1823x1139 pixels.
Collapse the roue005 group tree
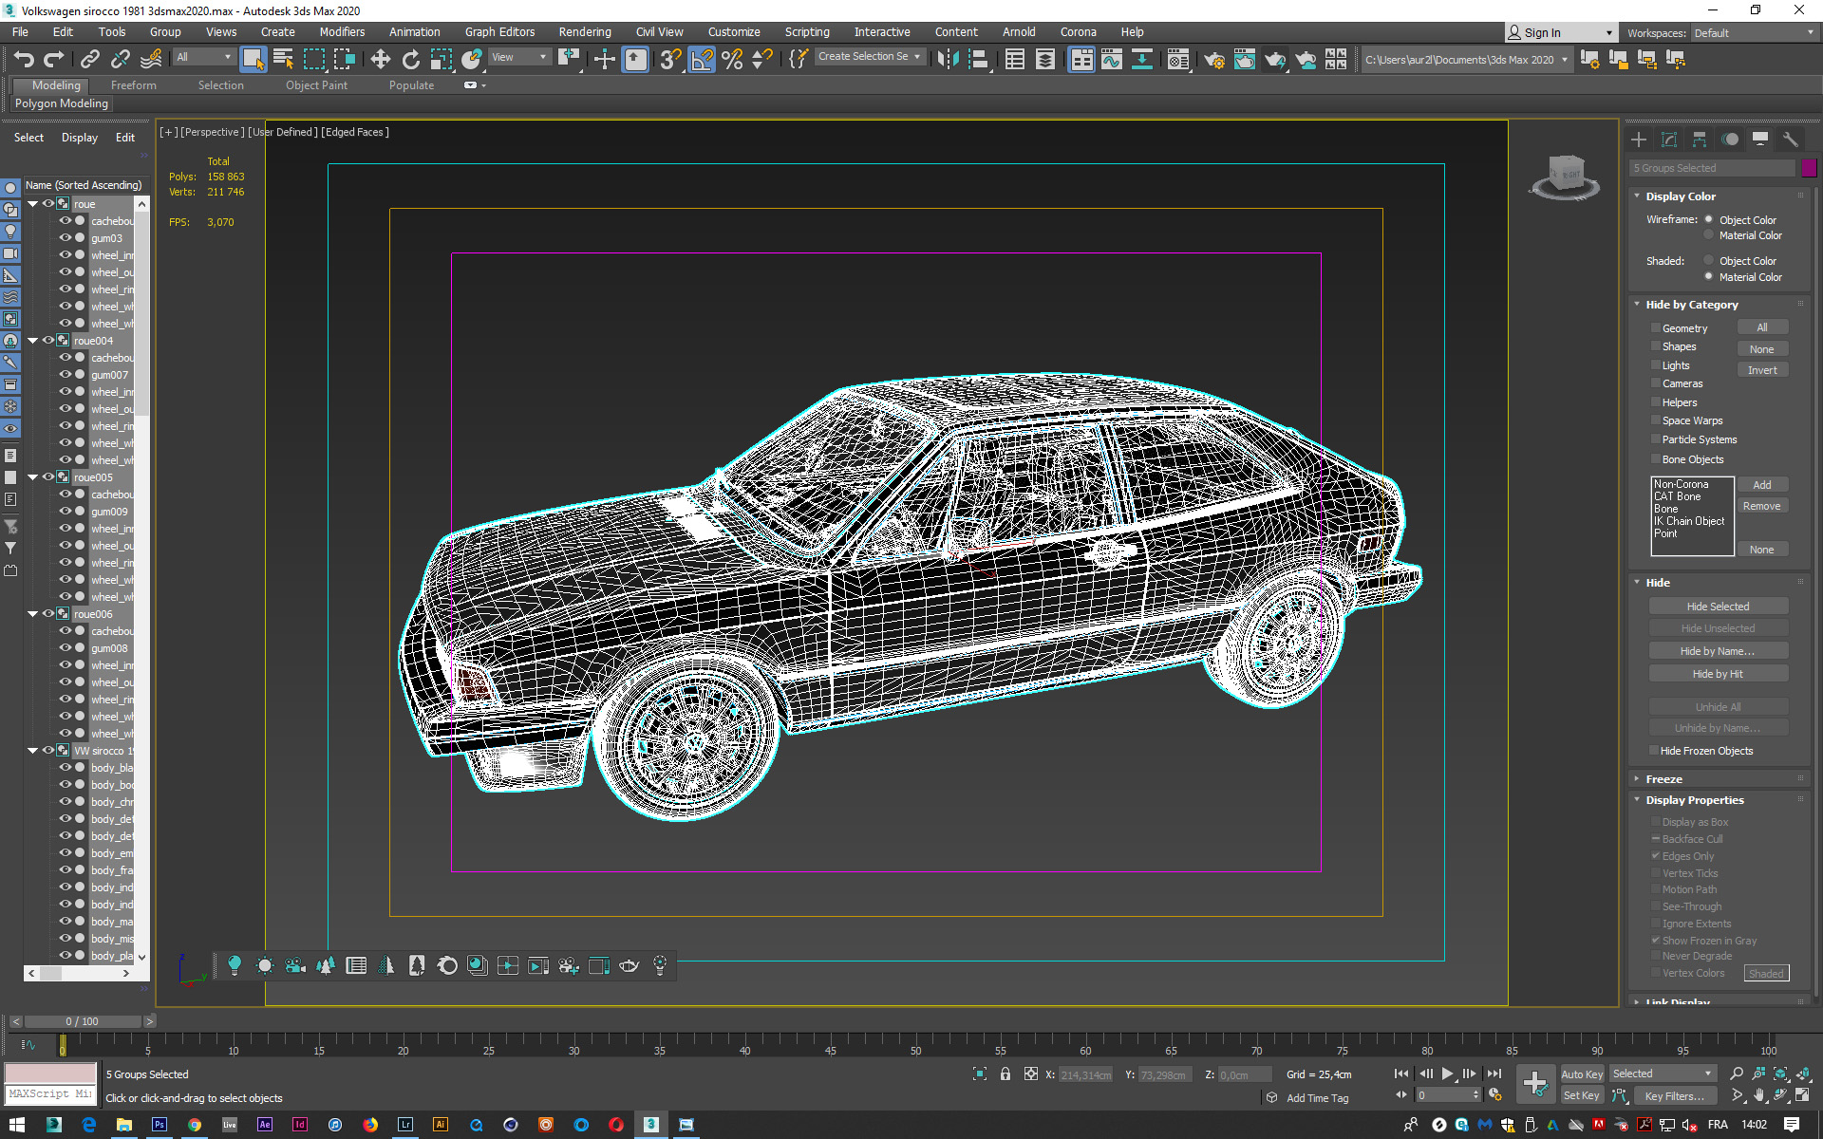pos(33,476)
